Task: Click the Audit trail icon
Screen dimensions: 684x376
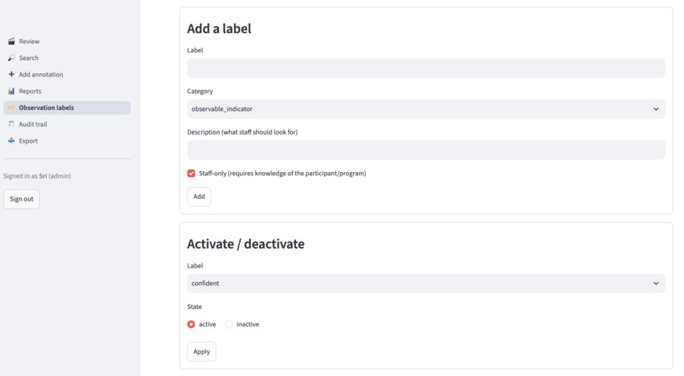Action: pos(11,124)
